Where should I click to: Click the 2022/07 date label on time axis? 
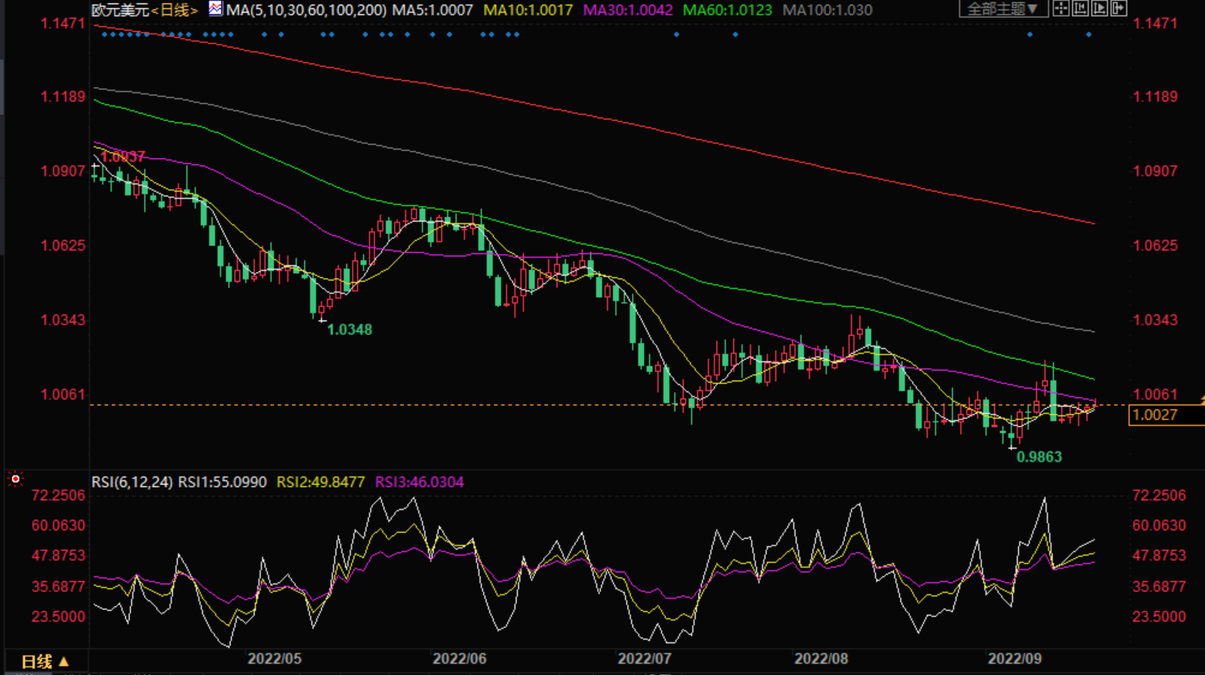click(644, 659)
